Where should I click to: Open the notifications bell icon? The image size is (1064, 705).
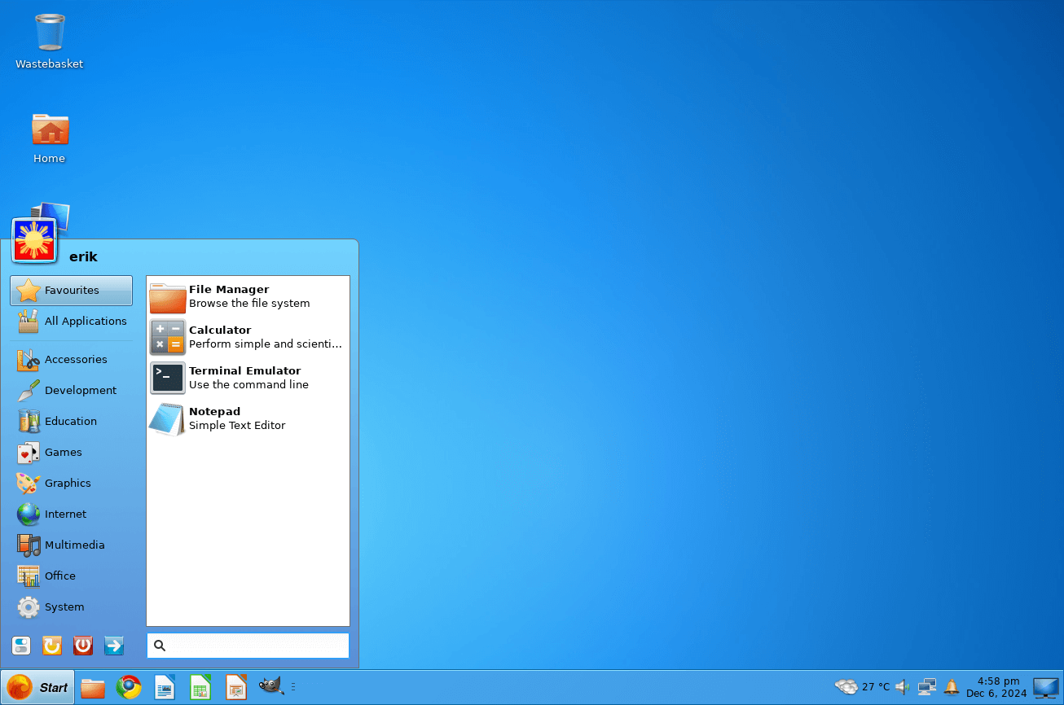[x=951, y=687]
